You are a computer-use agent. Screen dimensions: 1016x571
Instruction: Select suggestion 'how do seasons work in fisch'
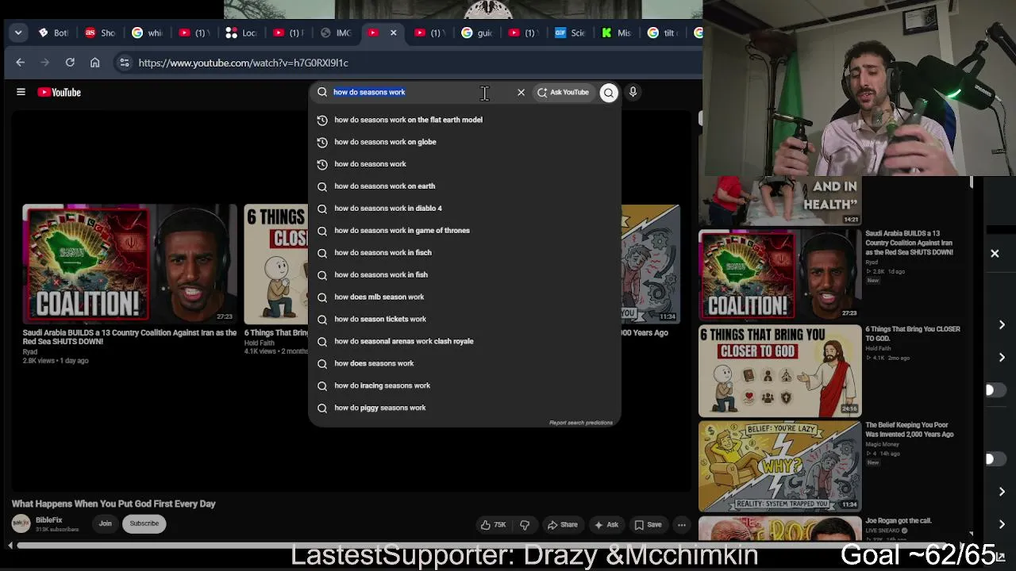coord(464,253)
